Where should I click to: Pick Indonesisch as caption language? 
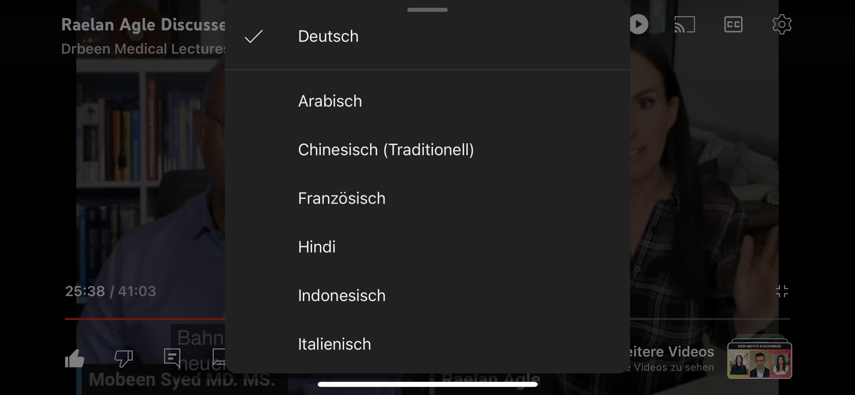pyautogui.click(x=341, y=296)
